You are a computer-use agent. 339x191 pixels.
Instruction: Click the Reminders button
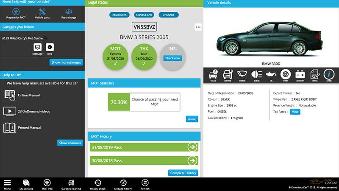(119, 15)
